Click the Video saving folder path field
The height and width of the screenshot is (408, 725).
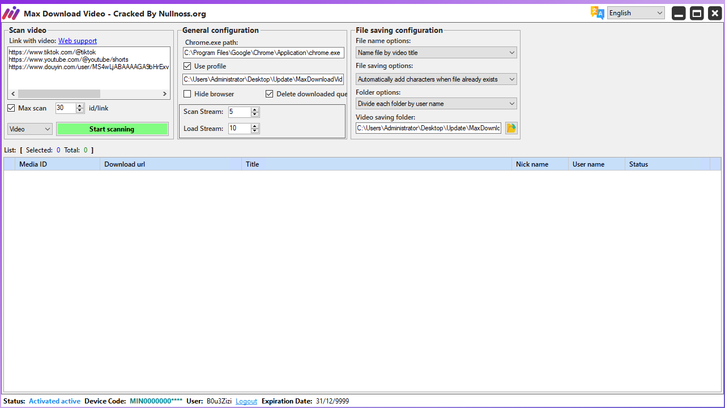click(x=429, y=128)
